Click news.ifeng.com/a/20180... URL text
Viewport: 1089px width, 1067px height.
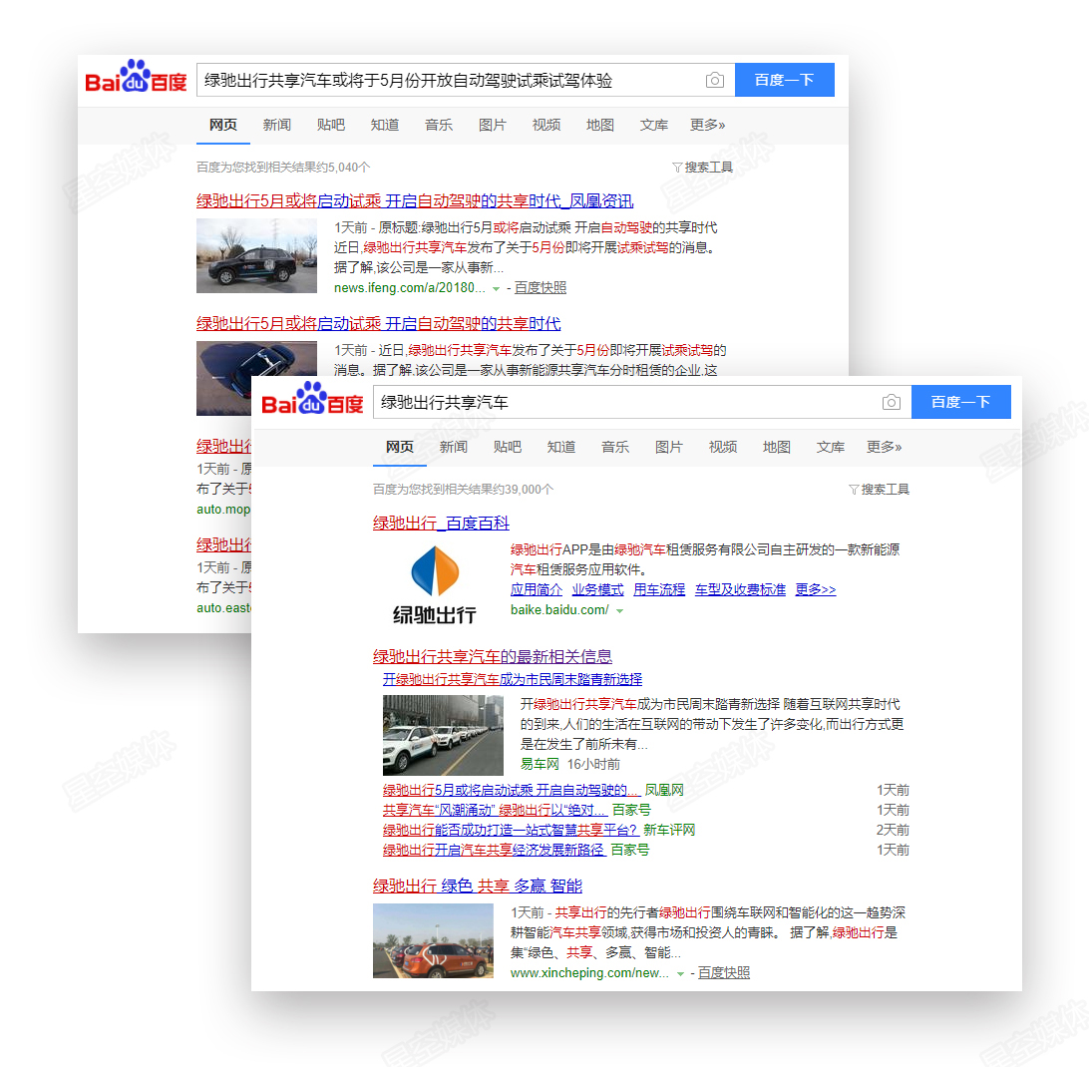[x=410, y=287]
